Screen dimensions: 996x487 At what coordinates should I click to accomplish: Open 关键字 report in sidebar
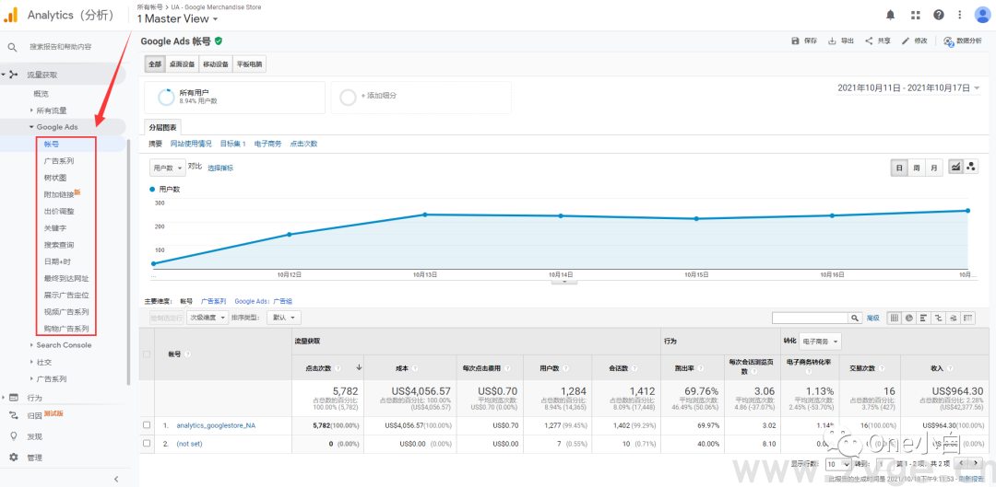(x=54, y=227)
